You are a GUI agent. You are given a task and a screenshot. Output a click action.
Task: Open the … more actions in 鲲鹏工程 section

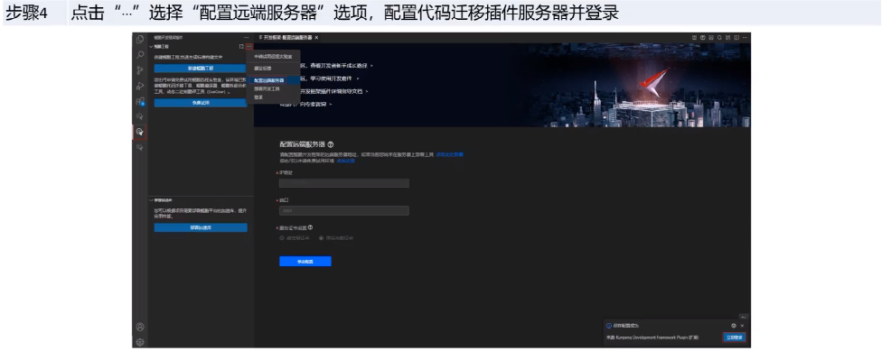coord(249,47)
